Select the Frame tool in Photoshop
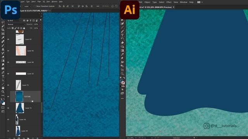 pyautogui.click(x=3, y=34)
